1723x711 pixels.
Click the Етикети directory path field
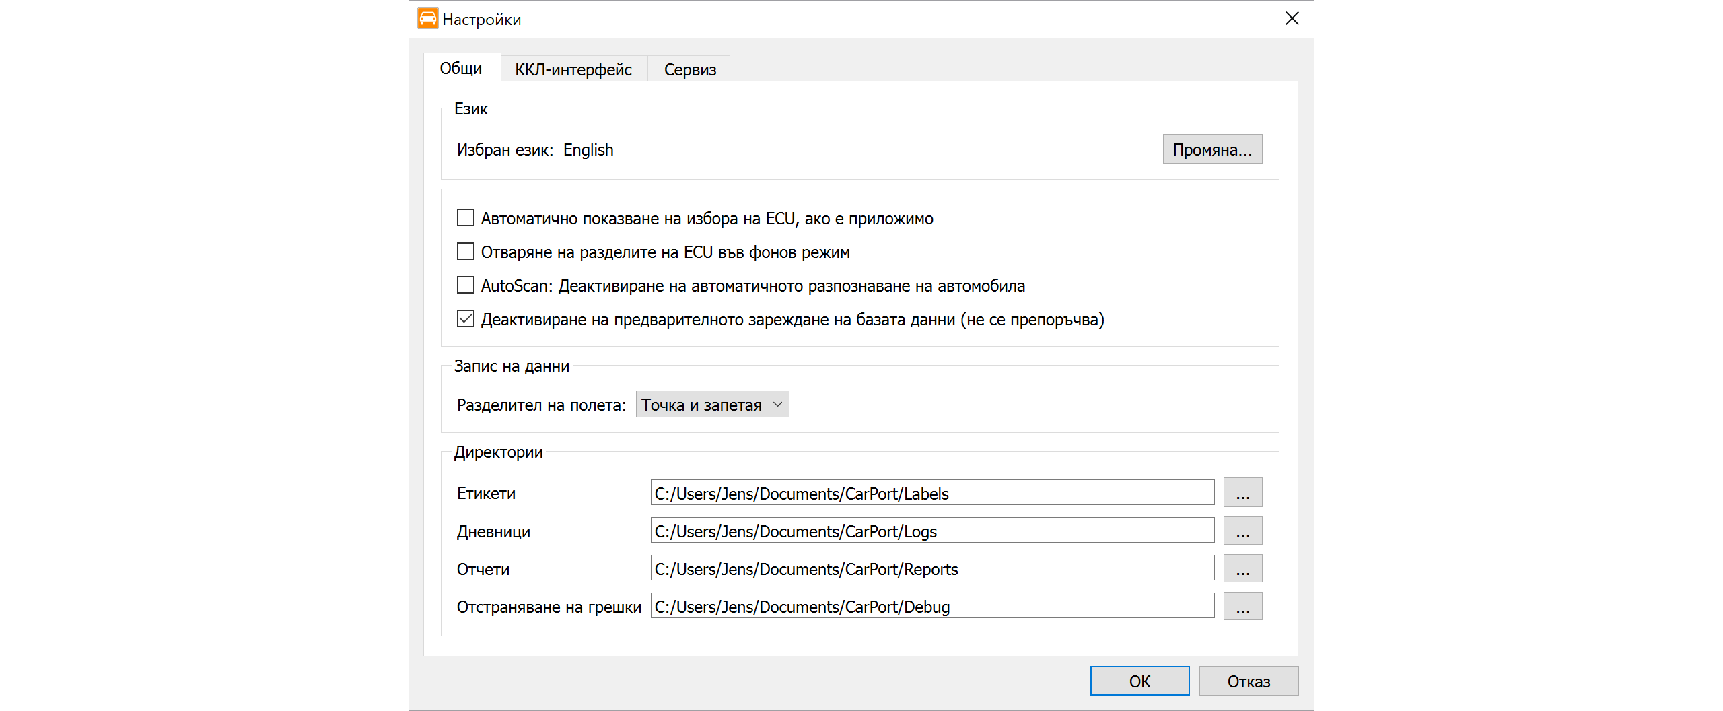(x=931, y=493)
